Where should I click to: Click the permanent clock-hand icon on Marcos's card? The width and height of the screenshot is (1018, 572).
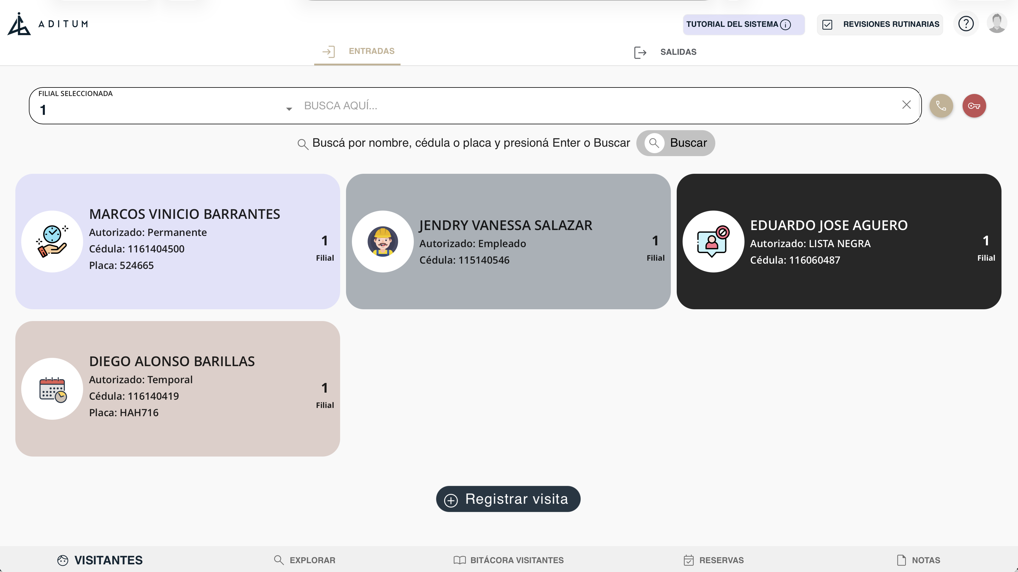click(x=52, y=241)
